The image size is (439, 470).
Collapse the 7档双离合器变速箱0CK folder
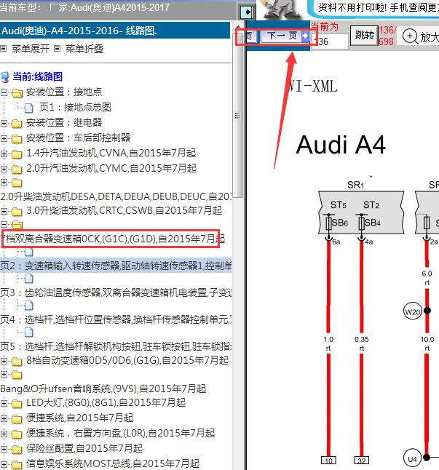[4, 224]
